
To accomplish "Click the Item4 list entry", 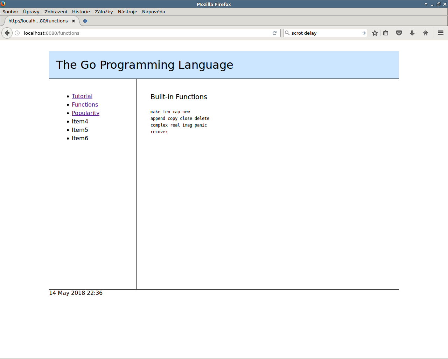I will (80, 121).
